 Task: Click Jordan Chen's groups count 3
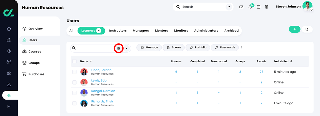240,72
